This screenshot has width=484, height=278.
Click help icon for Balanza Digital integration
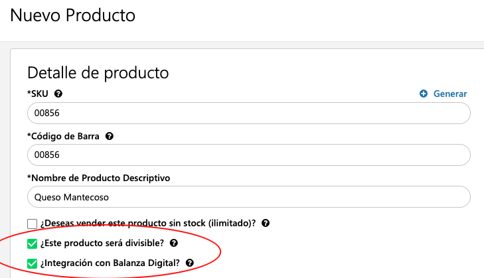click(x=189, y=263)
